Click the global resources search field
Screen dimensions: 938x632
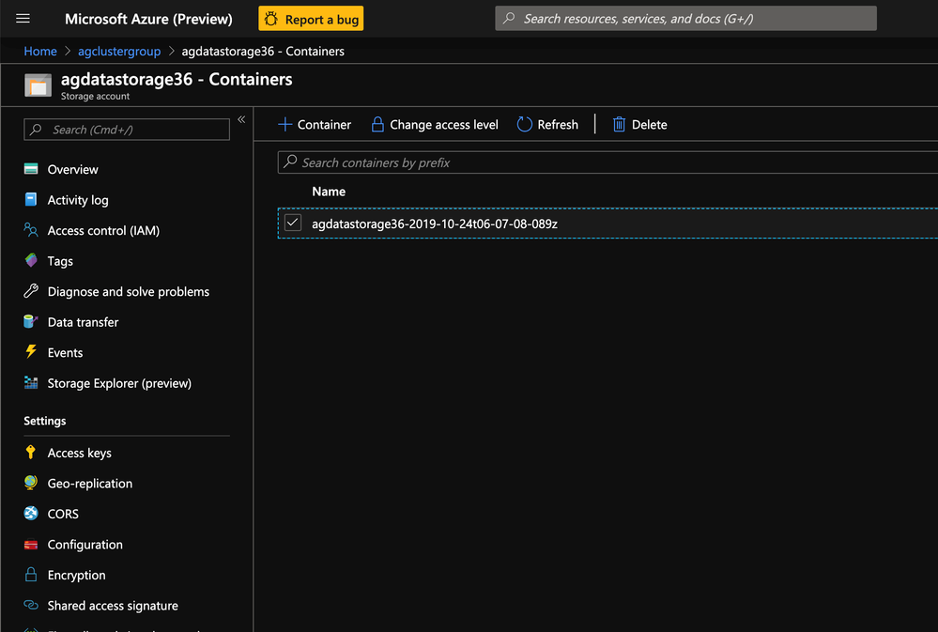click(x=685, y=19)
